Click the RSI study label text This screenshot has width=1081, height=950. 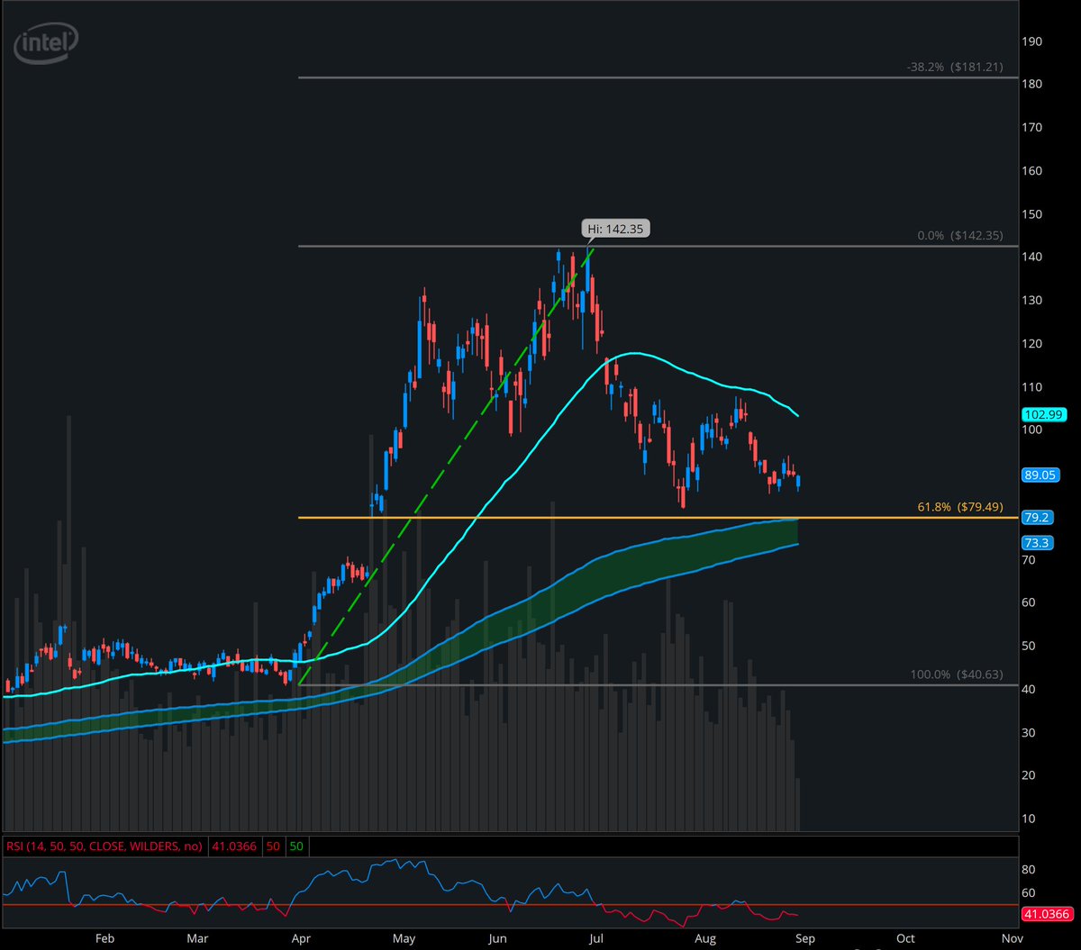104,846
